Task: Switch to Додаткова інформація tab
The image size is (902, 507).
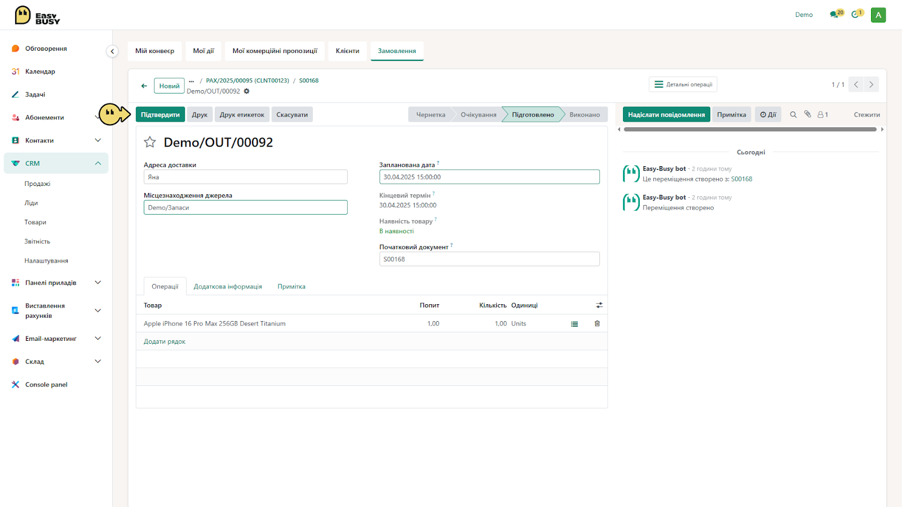Action: coord(228,287)
